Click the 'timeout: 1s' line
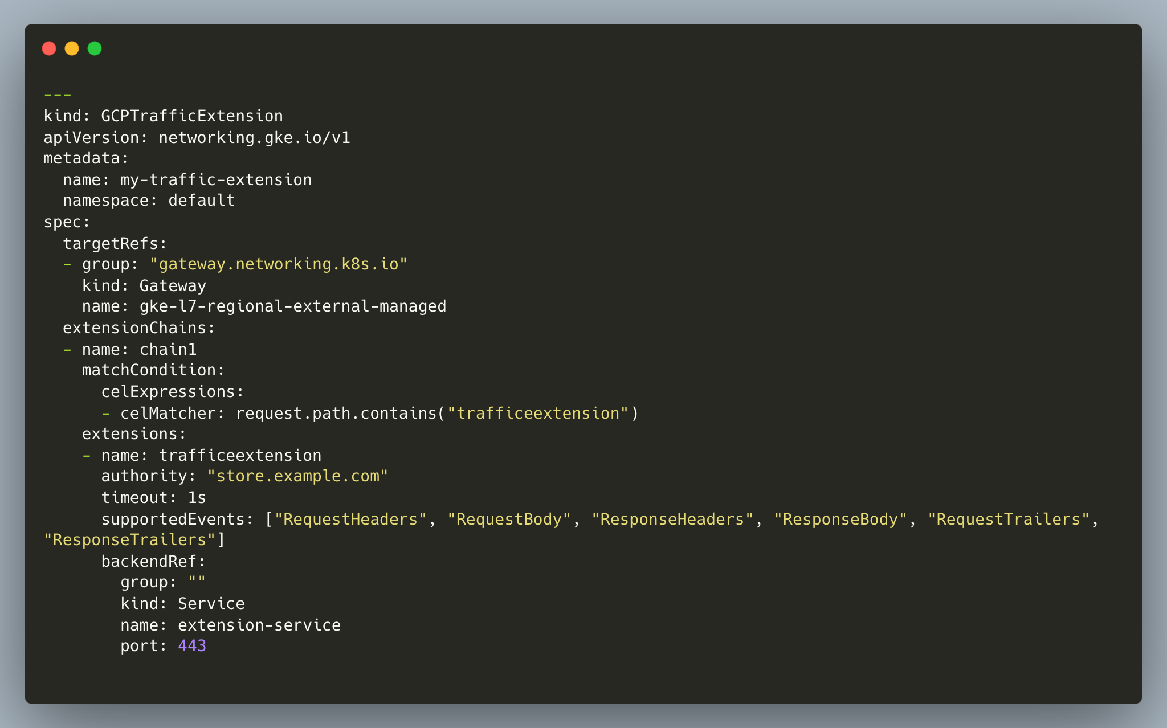 pyautogui.click(x=154, y=498)
